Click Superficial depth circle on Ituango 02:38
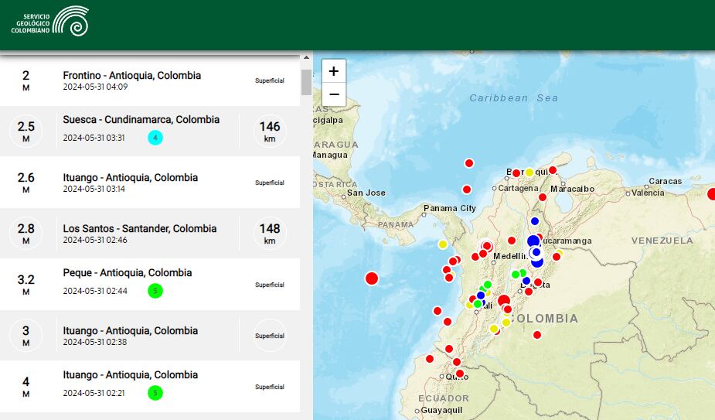 [270, 336]
